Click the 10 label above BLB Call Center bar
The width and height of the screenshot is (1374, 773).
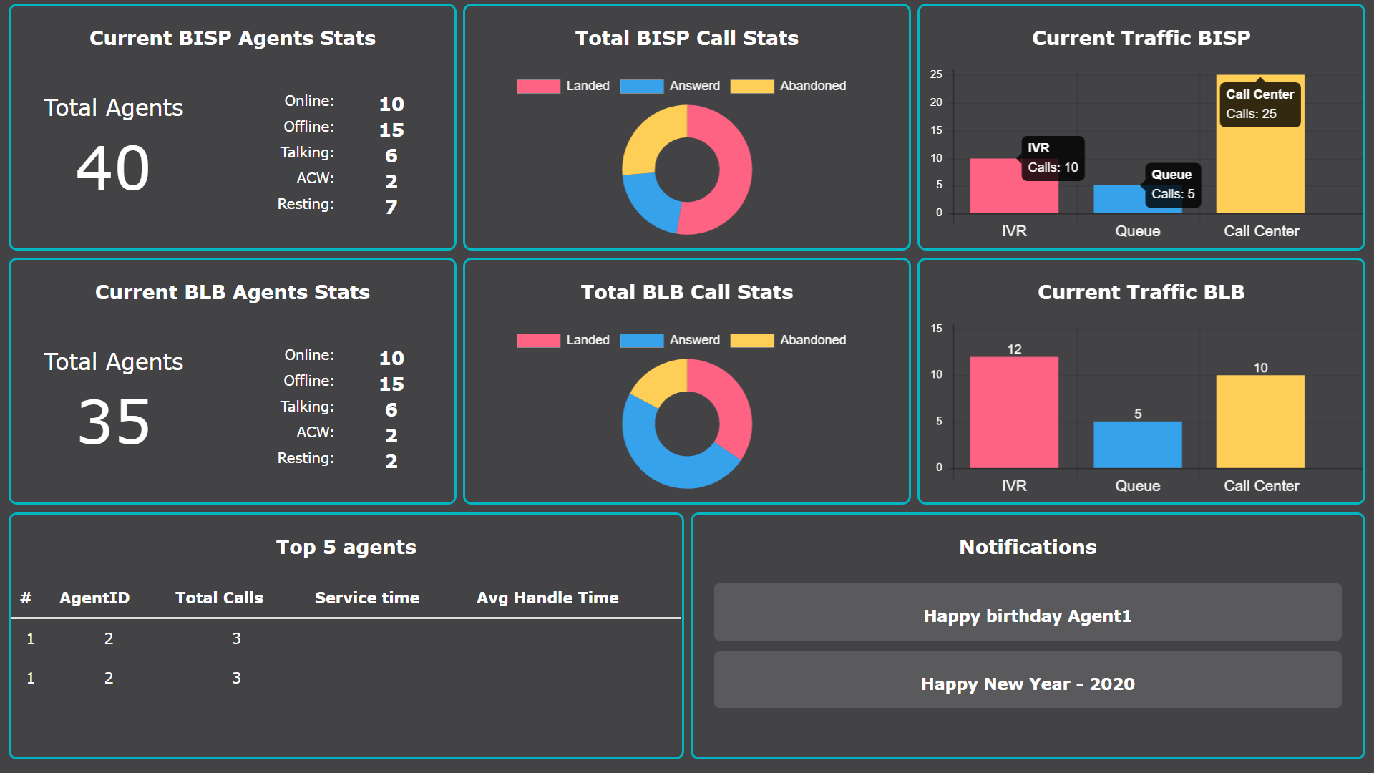coord(1260,368)
